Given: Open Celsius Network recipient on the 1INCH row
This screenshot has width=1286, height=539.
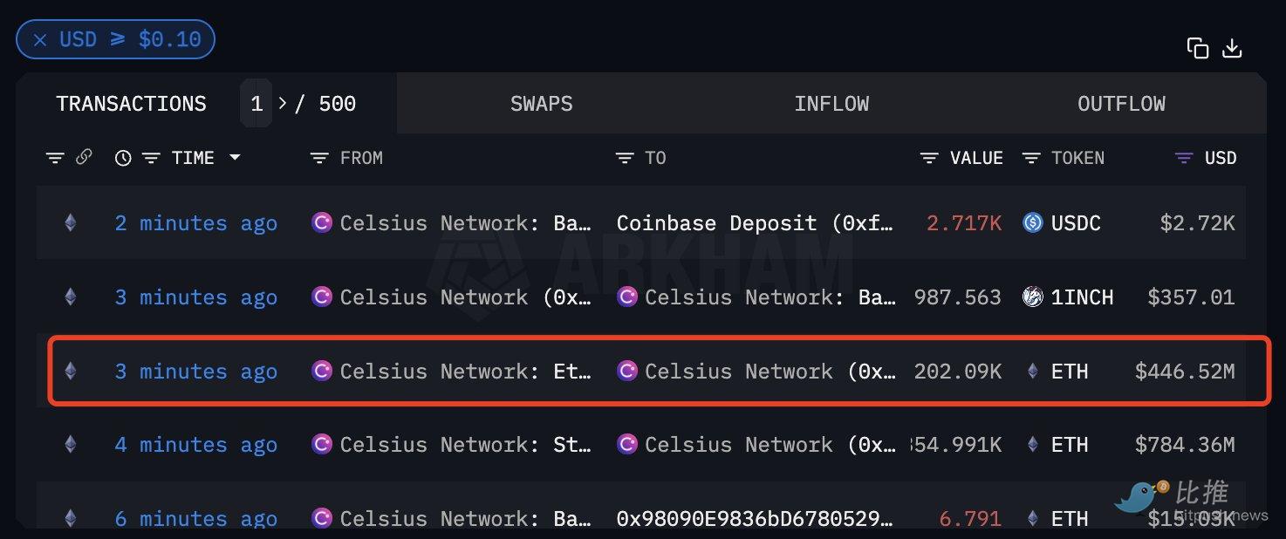Looking at the screenshot, I should click(x=770, y=297).
